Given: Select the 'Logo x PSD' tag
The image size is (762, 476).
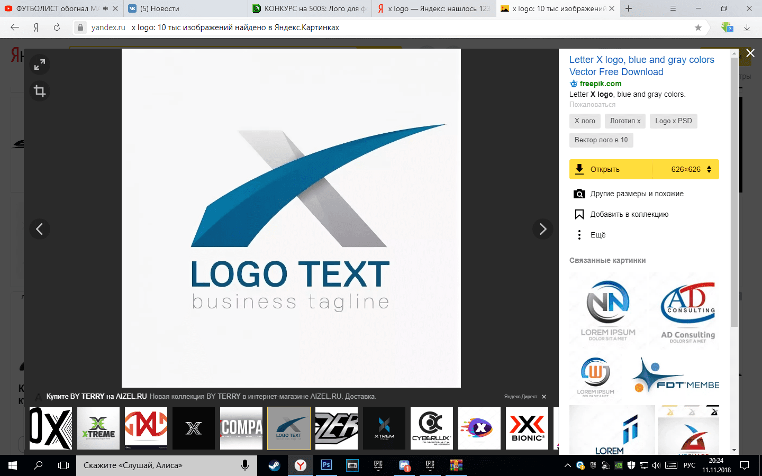Looking at the screenshot, I should [x=674, y=121].
